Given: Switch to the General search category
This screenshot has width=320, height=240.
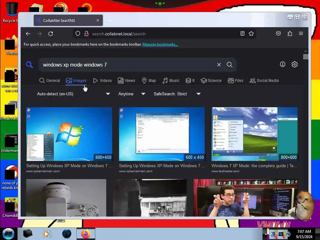Looking at the screenshot, I should pos(50,80).
